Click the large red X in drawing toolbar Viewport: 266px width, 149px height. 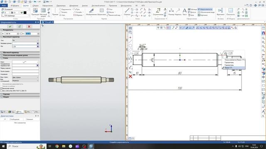pos(130,76)
